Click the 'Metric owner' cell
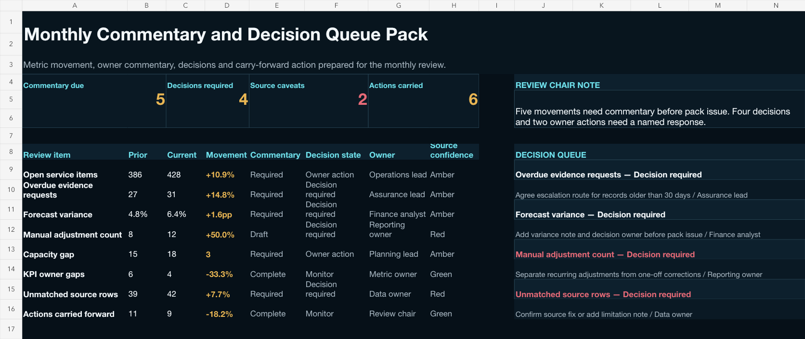The height and width of the screenshot is (339, 805). click(393, 274)
